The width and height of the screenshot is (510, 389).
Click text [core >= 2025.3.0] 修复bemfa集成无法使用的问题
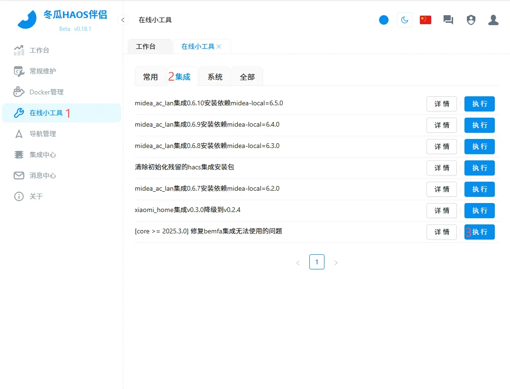coord(208,231)
